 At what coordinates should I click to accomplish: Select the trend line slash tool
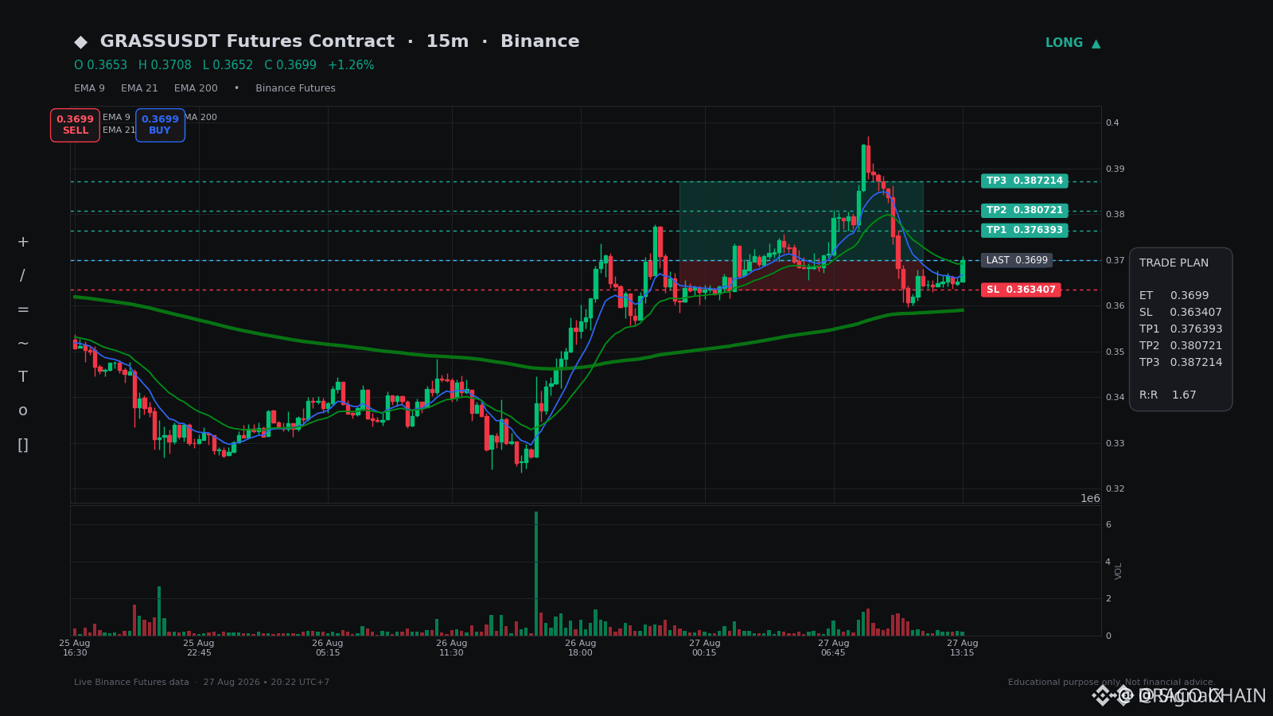(23, 276)
